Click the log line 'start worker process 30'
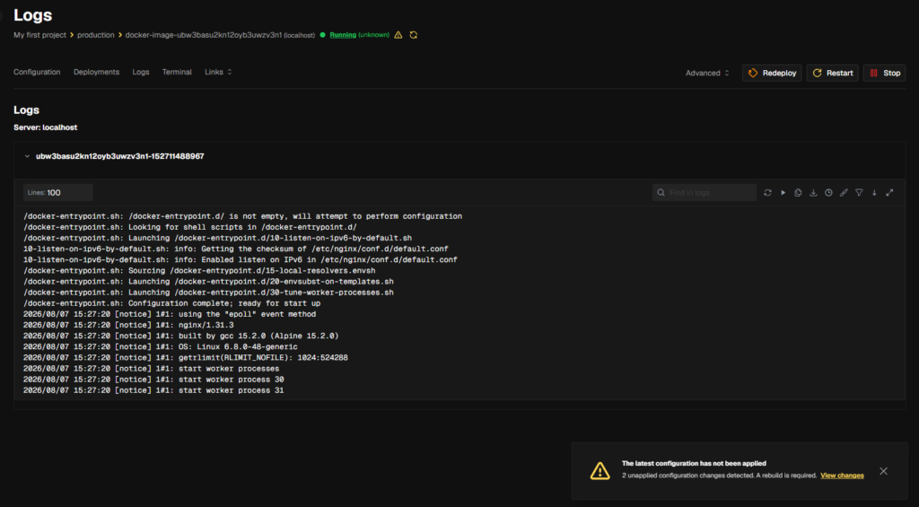This screenshot has height=507, width=919. 153,380
